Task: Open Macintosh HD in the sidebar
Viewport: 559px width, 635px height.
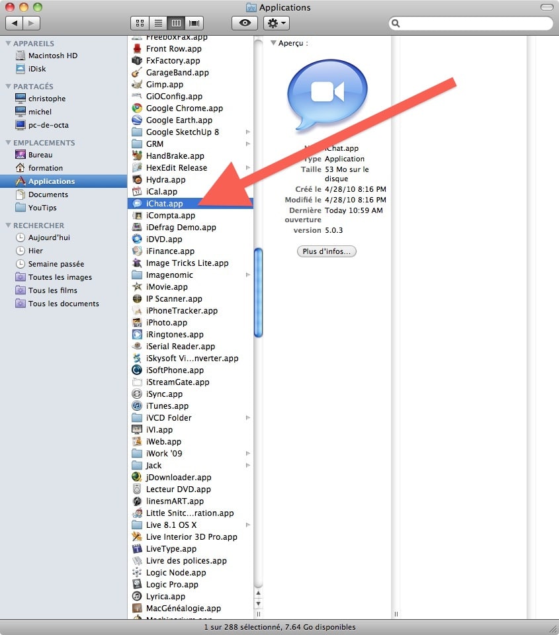Action: 53,56
